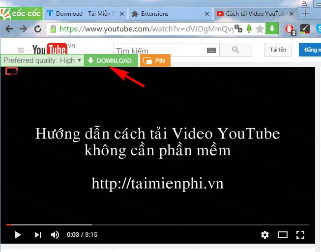Click the Cốc Cốc browser logo button

pos(21,13)
